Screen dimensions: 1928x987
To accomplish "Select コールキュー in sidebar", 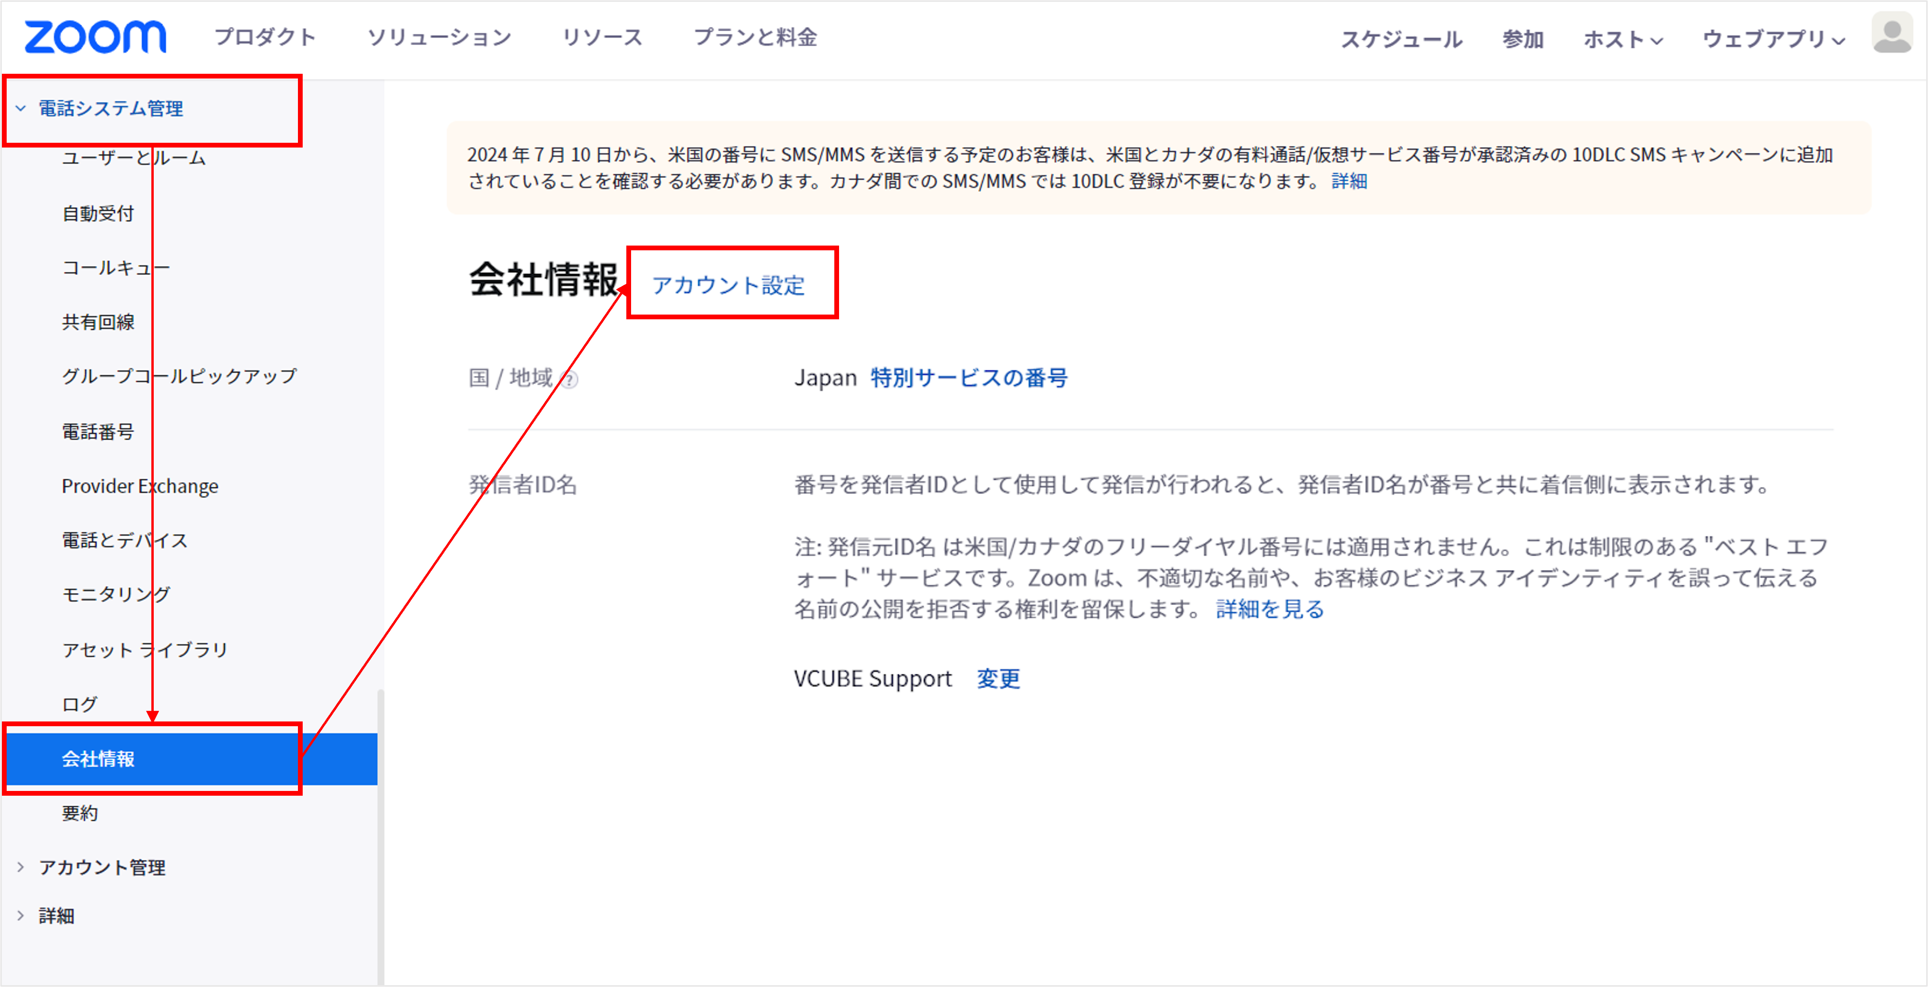I will coord(116,268).
